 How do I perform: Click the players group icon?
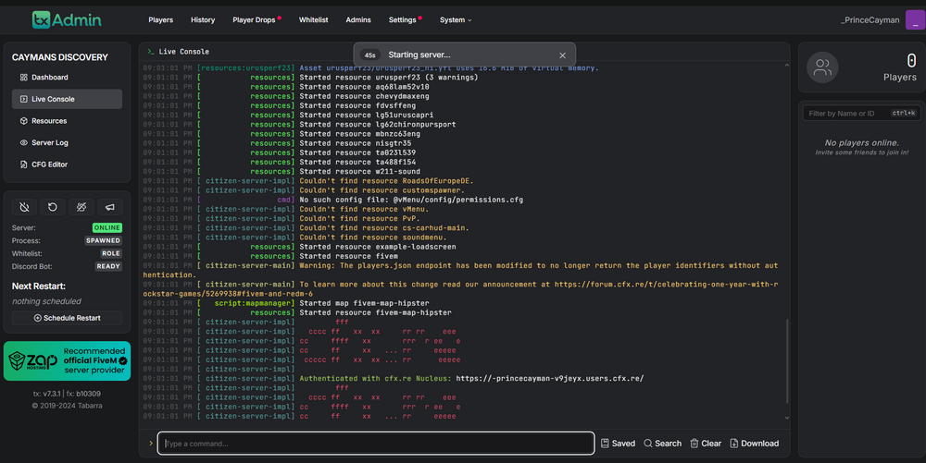(822, 67)
